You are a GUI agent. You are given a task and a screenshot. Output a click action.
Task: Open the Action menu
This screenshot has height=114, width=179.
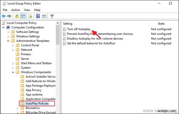coord(15,10)
